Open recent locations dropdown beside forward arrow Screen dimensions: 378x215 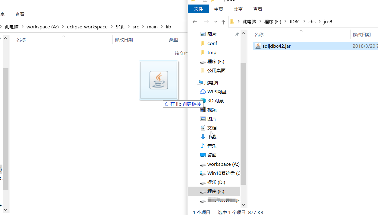[x=216, y=22]
